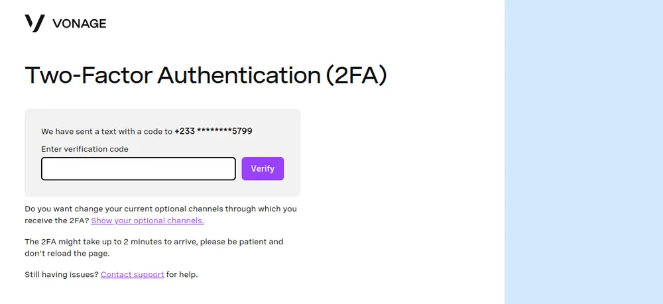Click the +233 country code text

click(184, 131)
